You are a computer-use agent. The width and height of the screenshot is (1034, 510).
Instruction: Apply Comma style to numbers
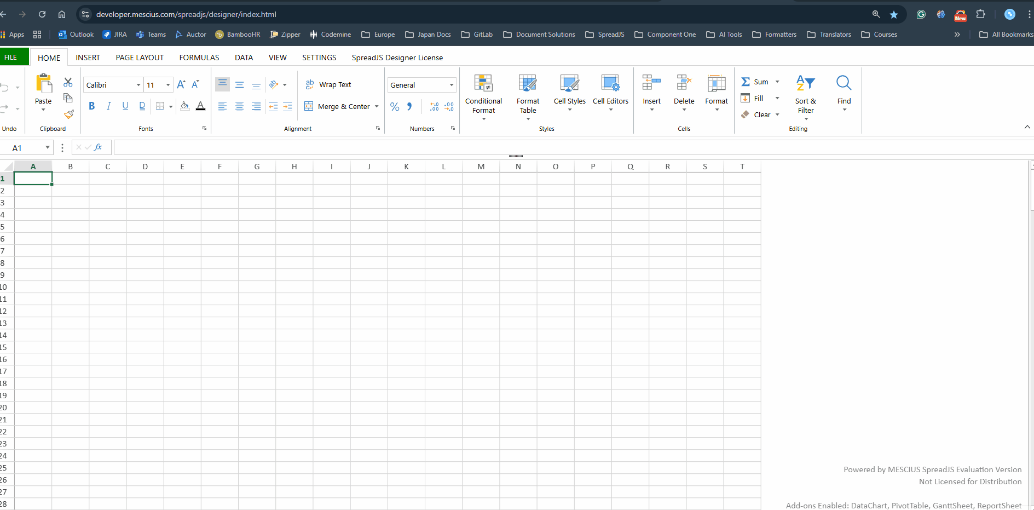(409, 107)
